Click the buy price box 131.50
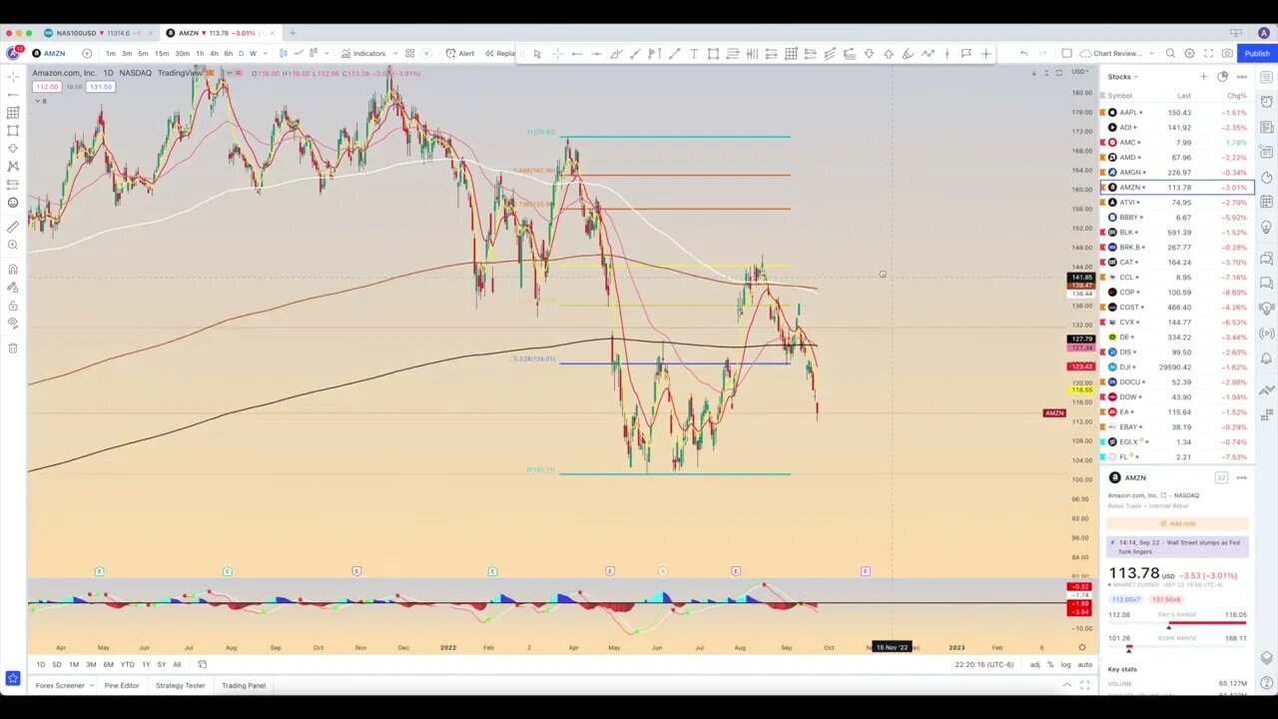The image size is (1278, 719). click(100, 87)
